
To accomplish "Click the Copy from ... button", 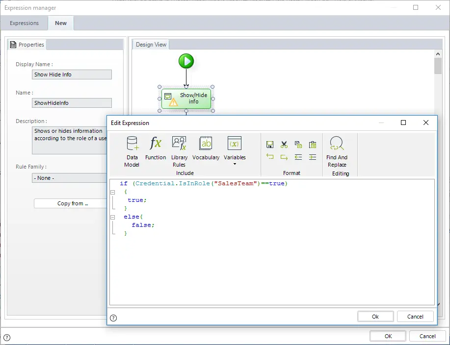I will tap(70, 203).
